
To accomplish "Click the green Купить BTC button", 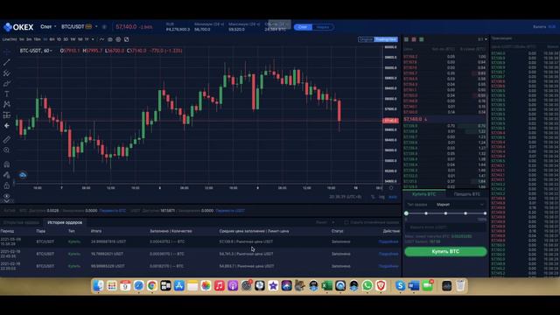I will click(x=445, y=251).
